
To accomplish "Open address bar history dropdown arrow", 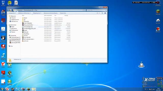I will [83, 10].
